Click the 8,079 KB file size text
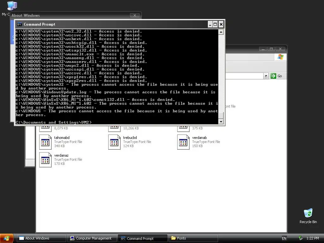Screen dimensions: 324x243 (61, 128)
